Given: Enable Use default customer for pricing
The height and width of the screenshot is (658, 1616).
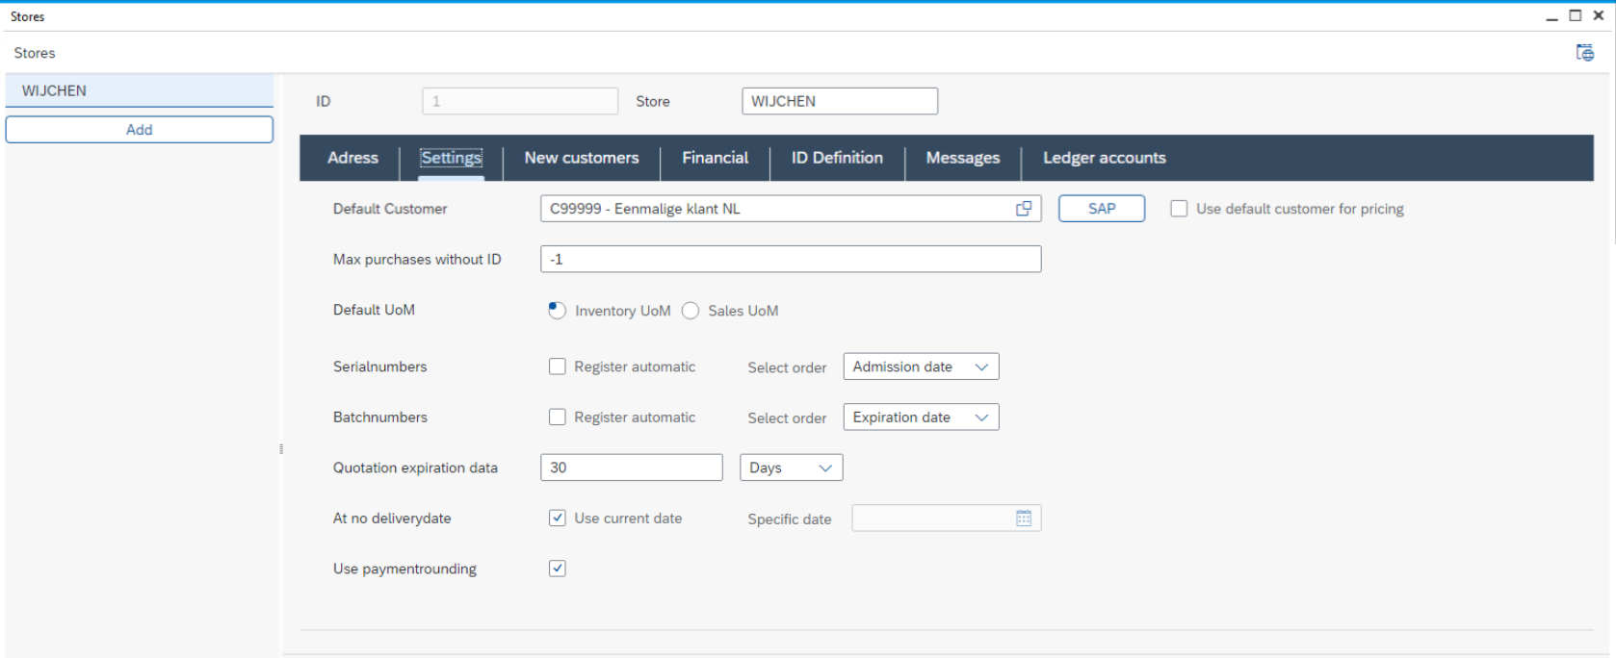Looking at the screenshot, I should click(x=1179, y=209).
